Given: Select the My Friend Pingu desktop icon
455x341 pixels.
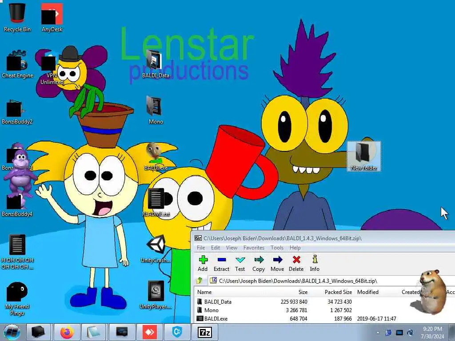Looking at the screenshot, I should point(17,299).
